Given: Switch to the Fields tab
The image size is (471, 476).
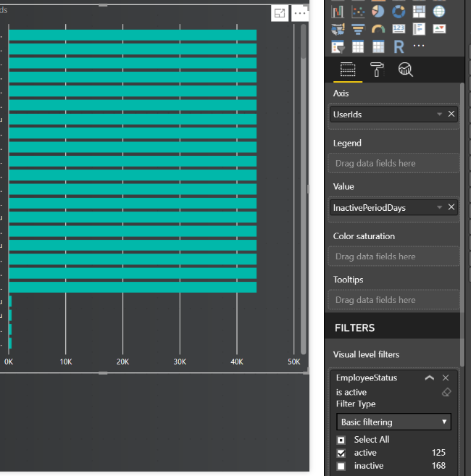Looking at the screenshot, I should pyautogui.click(x=348, y=70).
